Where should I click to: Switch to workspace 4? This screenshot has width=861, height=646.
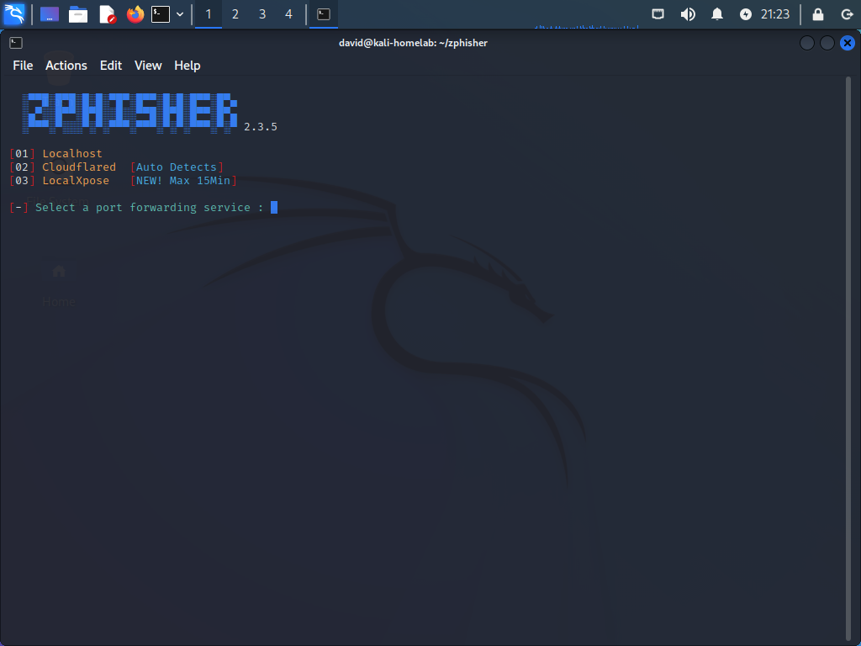[289, 14]
